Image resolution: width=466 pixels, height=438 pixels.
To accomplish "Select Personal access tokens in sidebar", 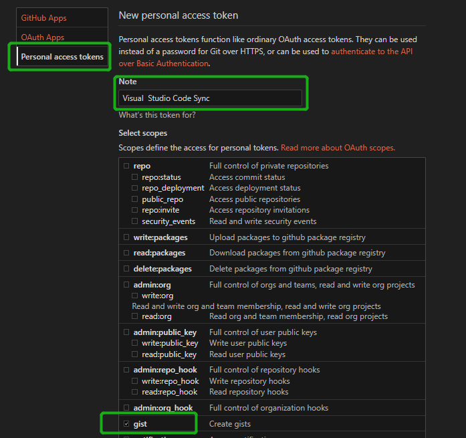I will [62, 57].
